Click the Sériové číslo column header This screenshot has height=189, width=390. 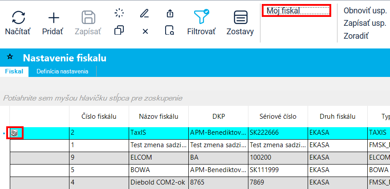[x=278, y=116]
